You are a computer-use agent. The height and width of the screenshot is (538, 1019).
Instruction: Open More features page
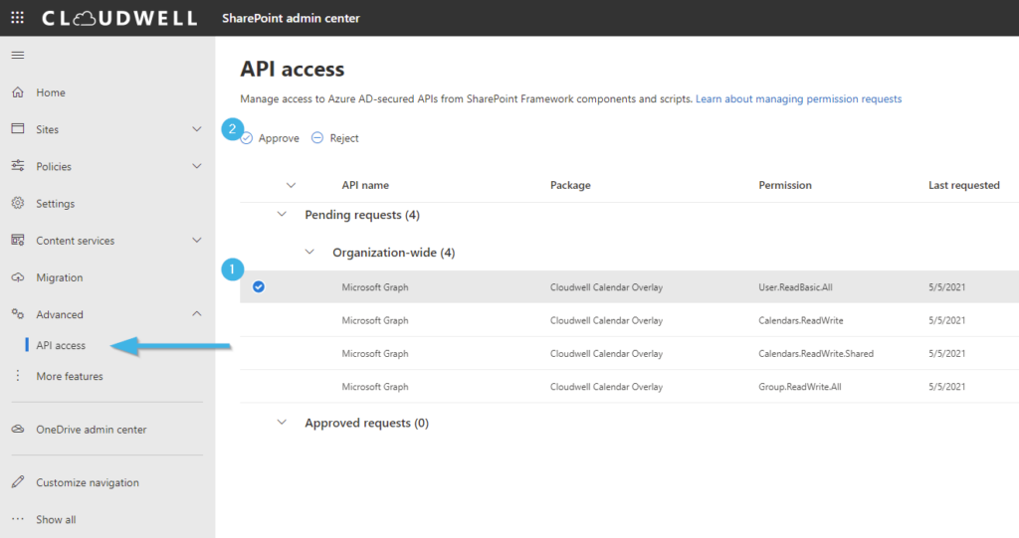point(70,376)
